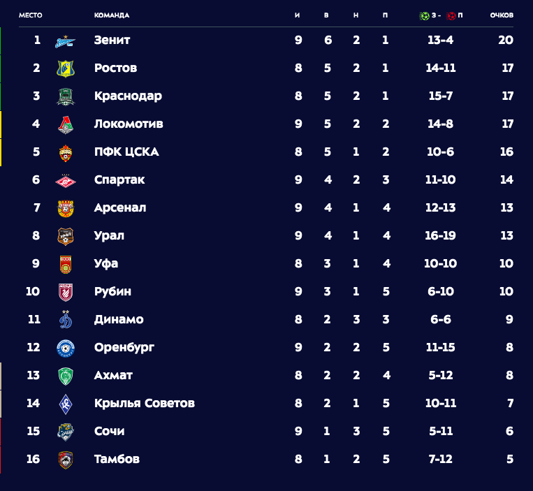
Task: Open the Зенит team link
Action: coord(112,40)
